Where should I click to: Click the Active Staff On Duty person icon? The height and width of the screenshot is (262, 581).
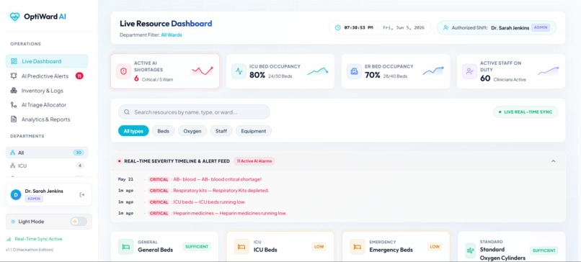pyautogui.click(x=469, y=71)
